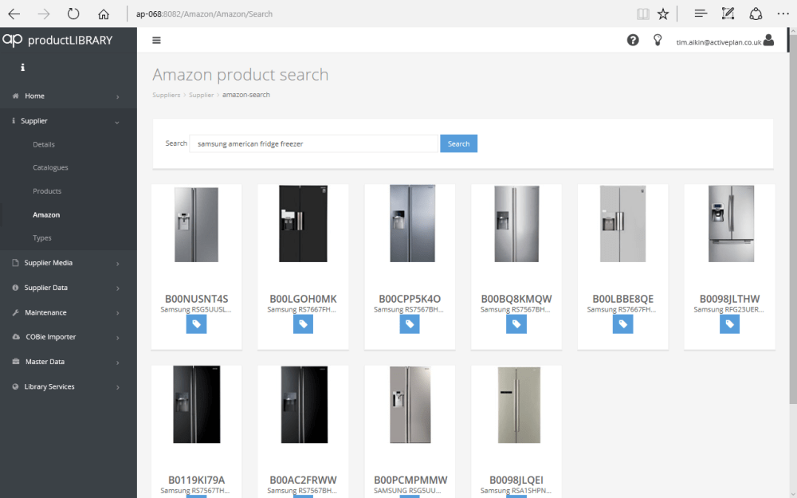Click the hamburger menu icon
The image size is (797, 498).
click(156, 41)
